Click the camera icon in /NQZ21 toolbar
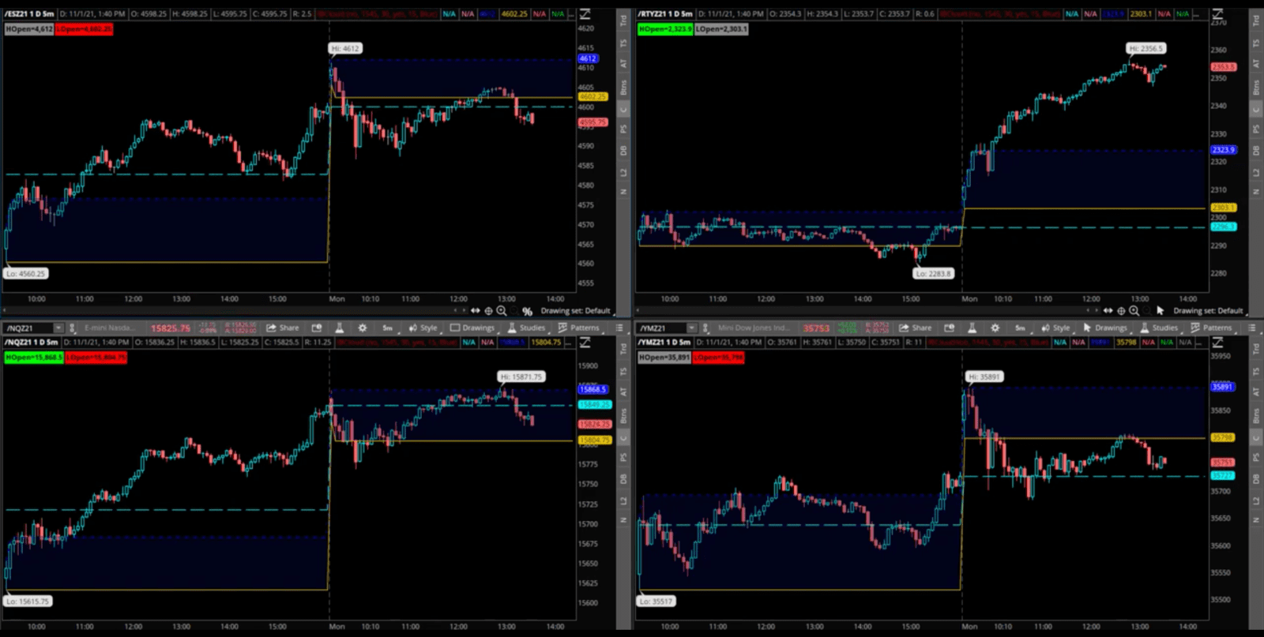 pyautogui.click(x=317, y=328)
